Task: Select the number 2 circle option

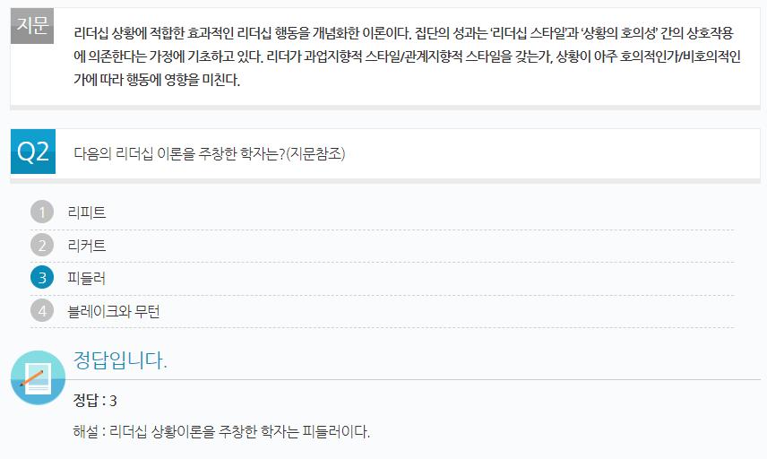Action: tap(42, 245)
